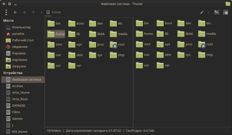The width and height of the screenshot is (232, 135).
Task: Select media folder in right pane
Action: coord(207,34)
